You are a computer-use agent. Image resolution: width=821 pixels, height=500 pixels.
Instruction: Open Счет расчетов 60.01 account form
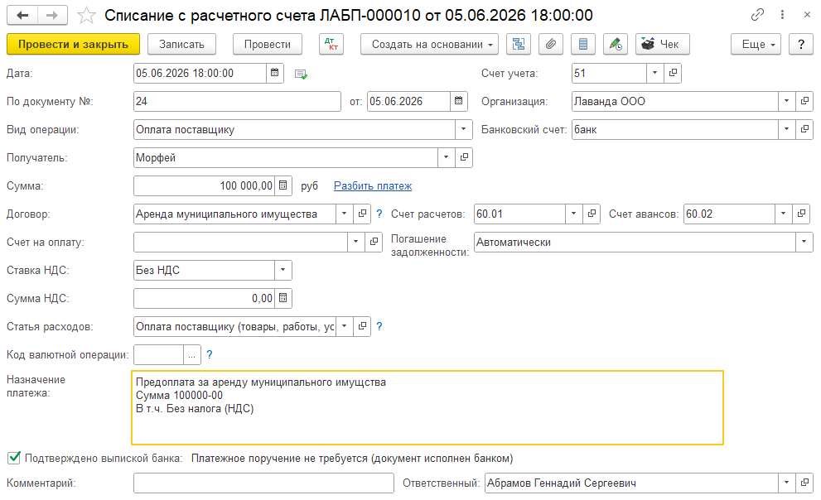click(592, 214)
